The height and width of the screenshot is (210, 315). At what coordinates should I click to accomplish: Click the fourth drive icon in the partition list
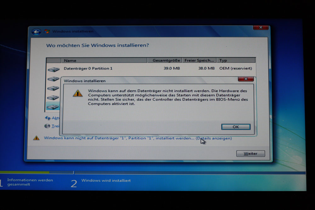coord(53,98)
